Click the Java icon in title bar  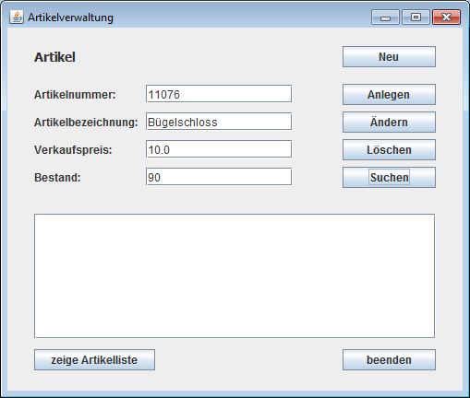(x=17, y=18)
